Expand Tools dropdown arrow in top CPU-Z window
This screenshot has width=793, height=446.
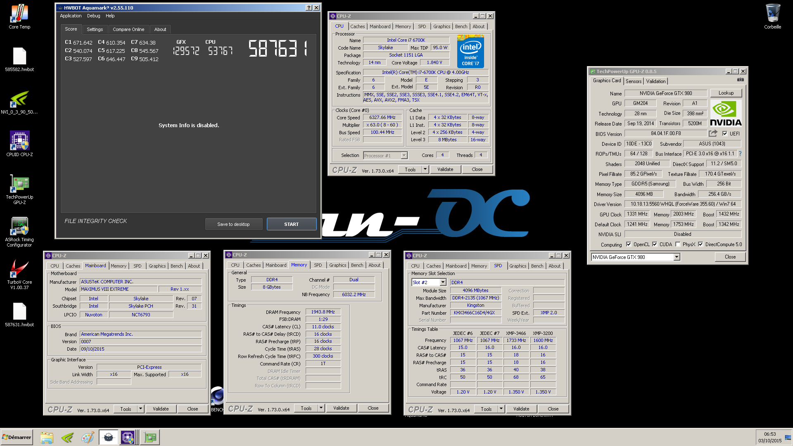point(425,169)
